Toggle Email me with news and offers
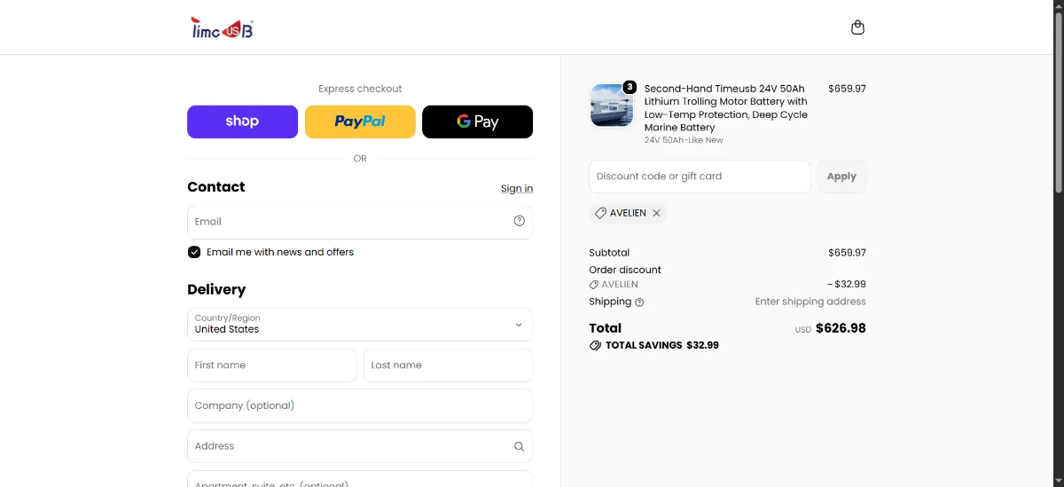This screenshot has width=1064, height=487. tap(194, 252)
